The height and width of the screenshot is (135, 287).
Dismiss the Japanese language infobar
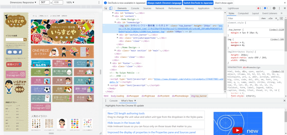[284, 3]
